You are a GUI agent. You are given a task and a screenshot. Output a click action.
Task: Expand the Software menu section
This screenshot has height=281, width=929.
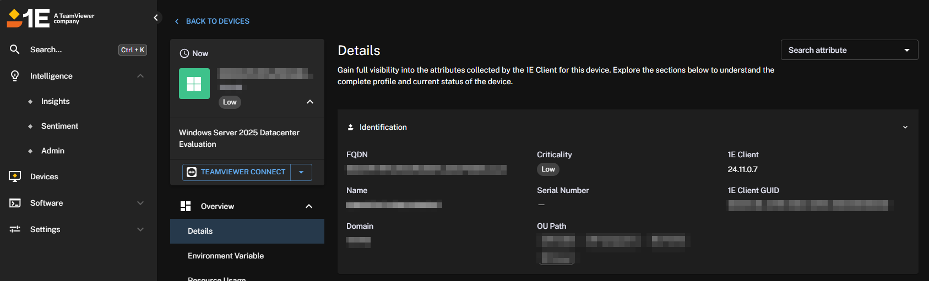click(140, 203)
